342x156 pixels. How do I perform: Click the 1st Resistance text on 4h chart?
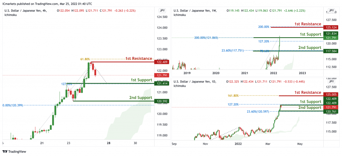click(x=139, y=59)
